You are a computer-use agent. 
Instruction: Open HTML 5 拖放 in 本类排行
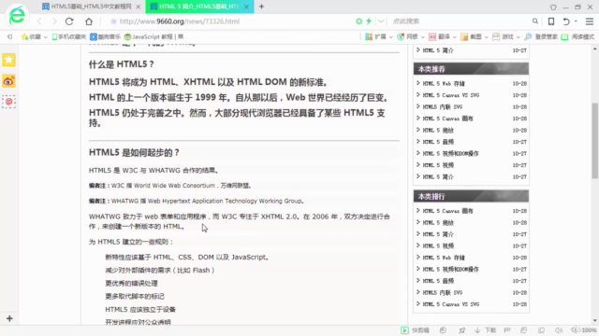[x=438, y=223]
